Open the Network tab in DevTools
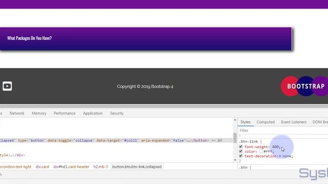This screenshot has width=328, height=184. (x=17, y=113)
